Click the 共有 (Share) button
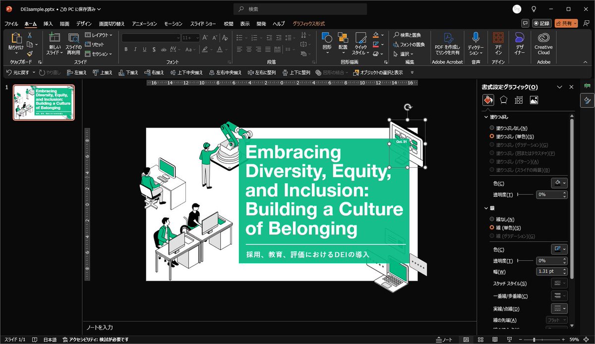 point(566,23)
